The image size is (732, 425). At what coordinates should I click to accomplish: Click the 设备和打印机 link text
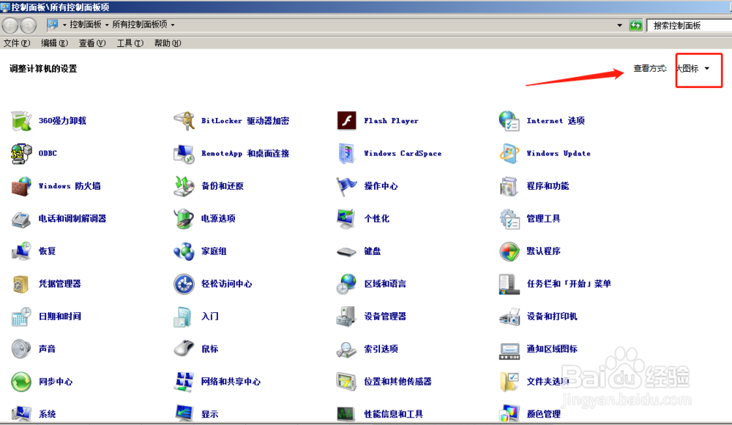(x=552, y=317)
